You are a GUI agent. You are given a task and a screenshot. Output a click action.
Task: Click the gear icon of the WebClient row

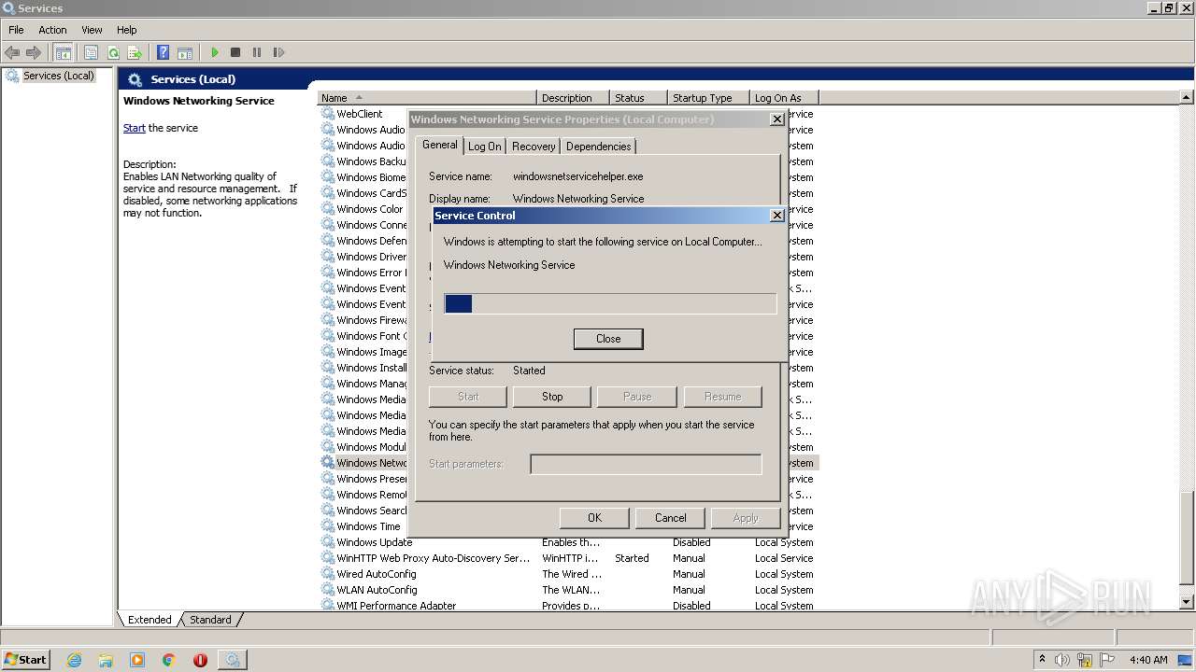(328, 113)
